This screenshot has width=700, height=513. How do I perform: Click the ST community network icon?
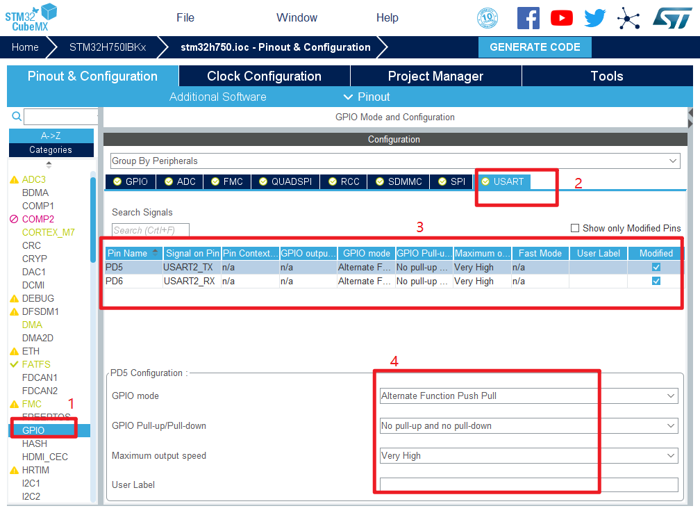[x=628, y=18]
